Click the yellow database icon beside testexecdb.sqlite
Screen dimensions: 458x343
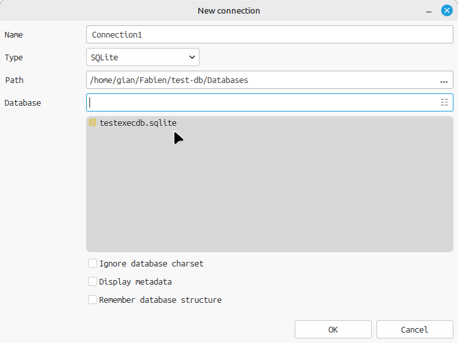pyautogui.click(x=92, y=123)
